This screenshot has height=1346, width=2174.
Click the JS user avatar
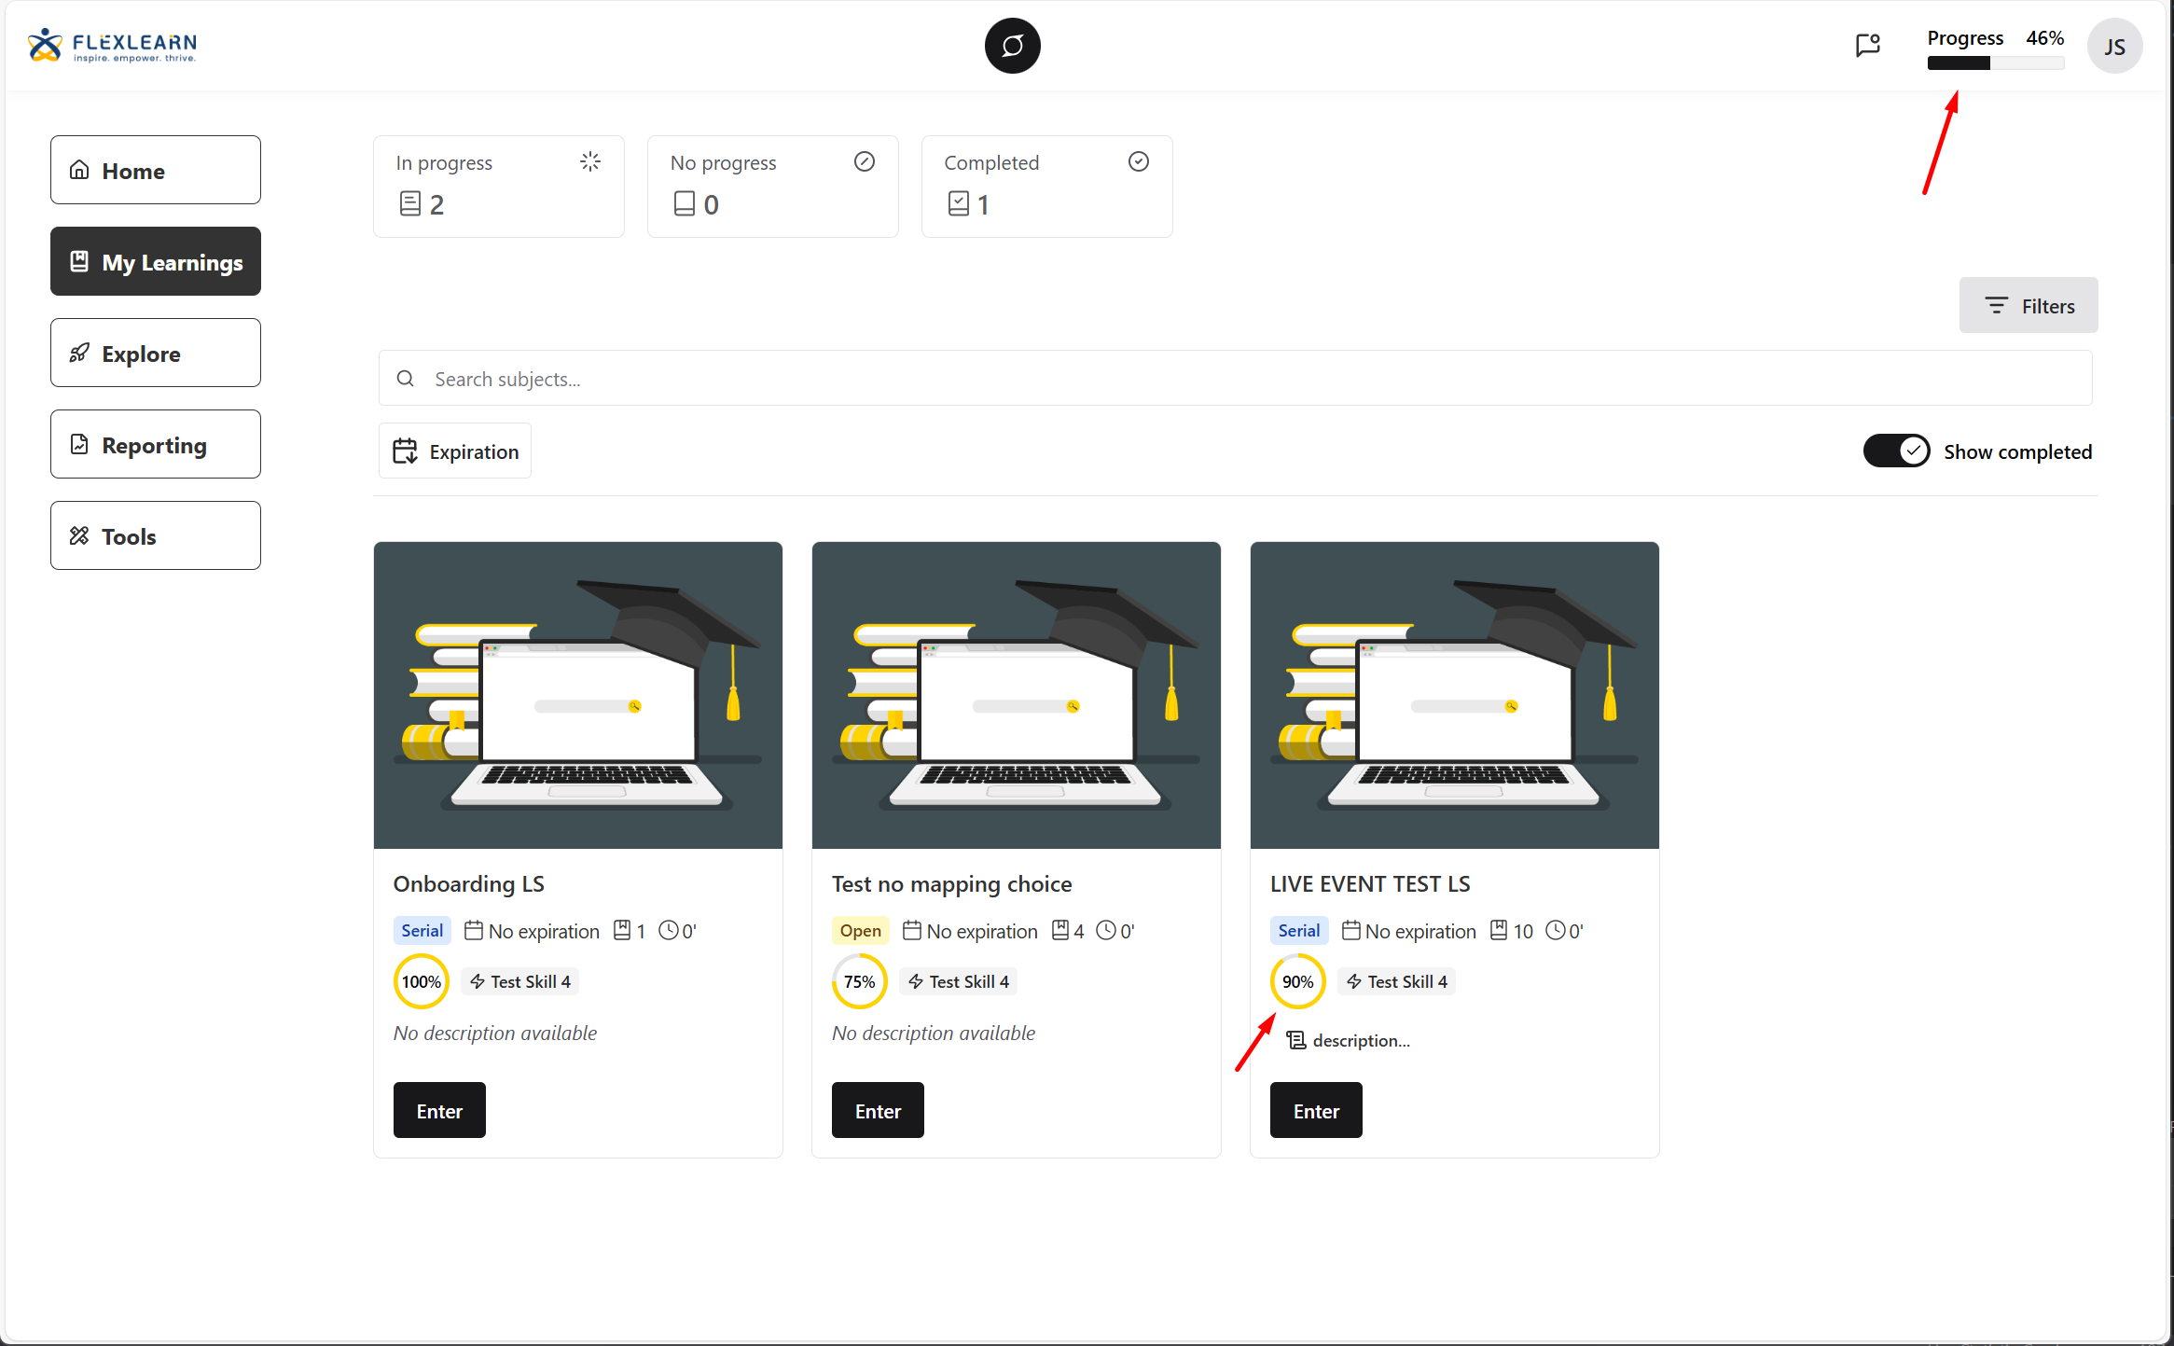(2114, 47)
